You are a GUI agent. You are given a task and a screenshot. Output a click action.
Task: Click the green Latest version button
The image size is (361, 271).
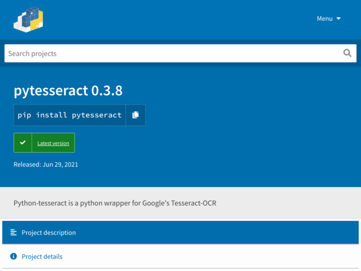[44, 143]
